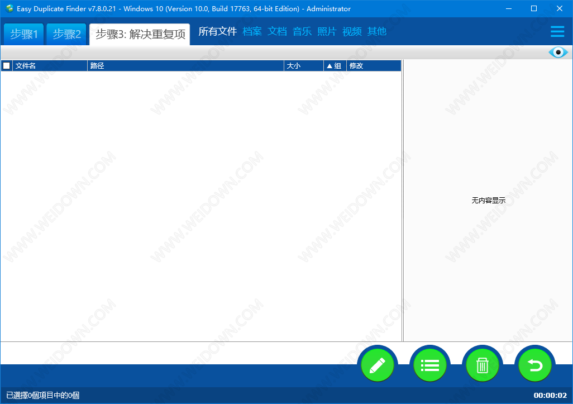Click the green undo arrow button
Viewport: 573px width, 404px height.
click(x=535, y=365)
